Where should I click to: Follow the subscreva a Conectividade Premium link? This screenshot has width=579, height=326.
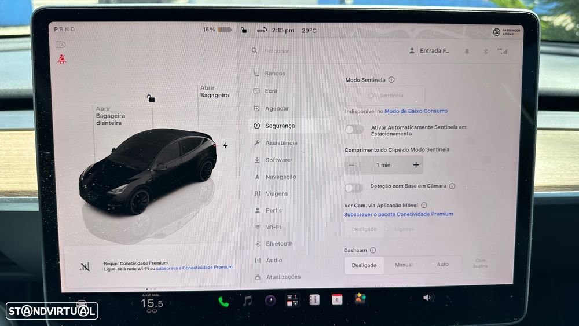194,268
